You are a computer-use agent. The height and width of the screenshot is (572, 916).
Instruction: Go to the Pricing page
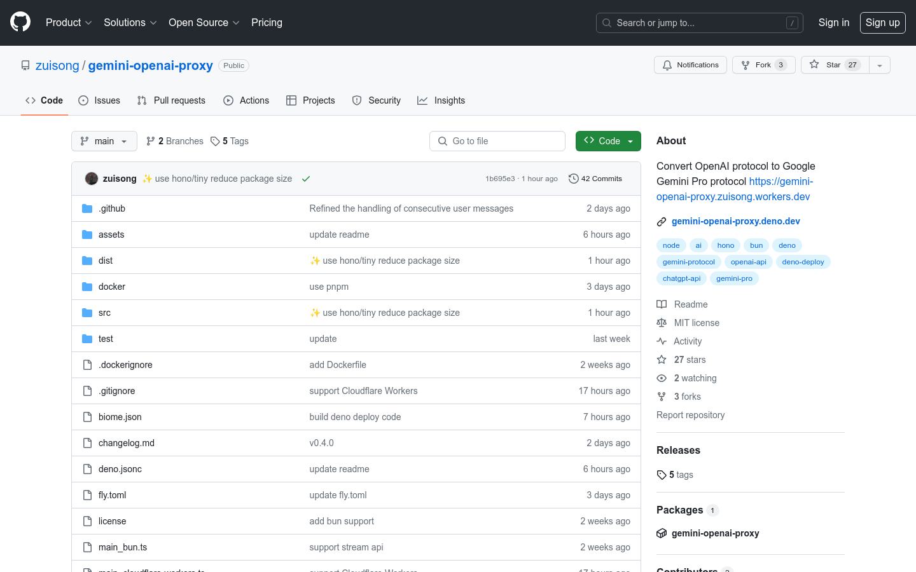pyautogui.click(x=267, y=22)
